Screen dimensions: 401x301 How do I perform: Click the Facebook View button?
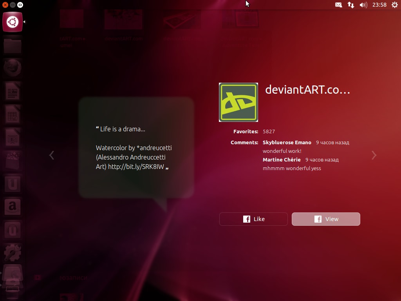click(326, 219)
